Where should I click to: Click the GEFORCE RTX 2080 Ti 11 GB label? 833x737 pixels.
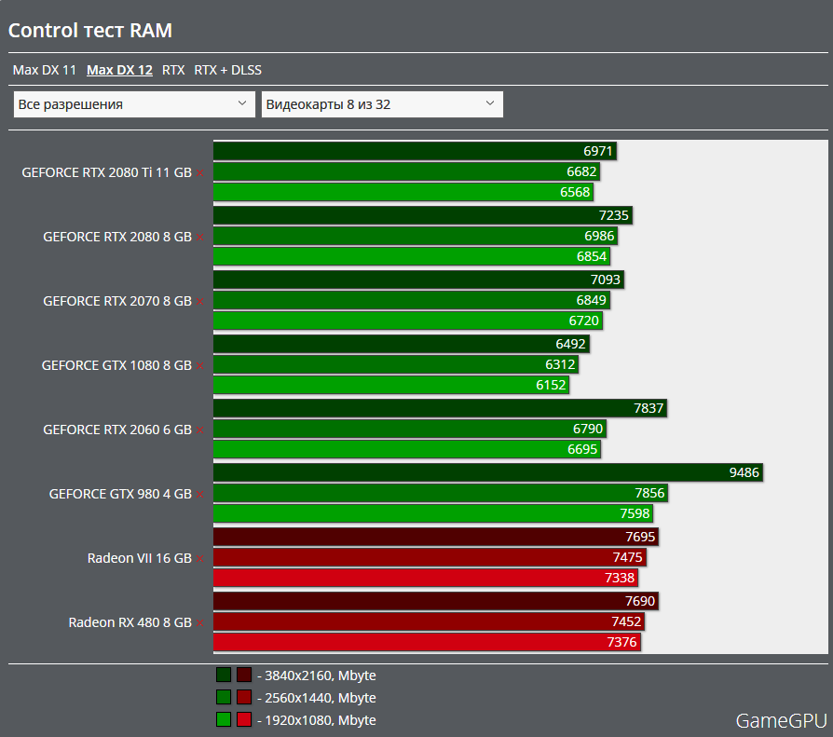click(x=106, y=172)
